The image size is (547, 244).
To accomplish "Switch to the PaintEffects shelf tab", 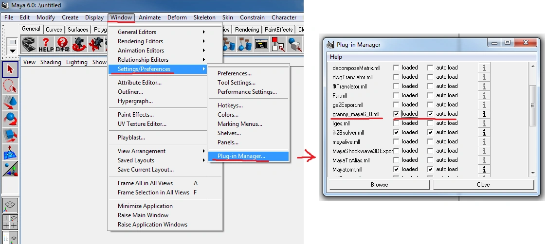I will pyautogui.click(x=279, y=30).
